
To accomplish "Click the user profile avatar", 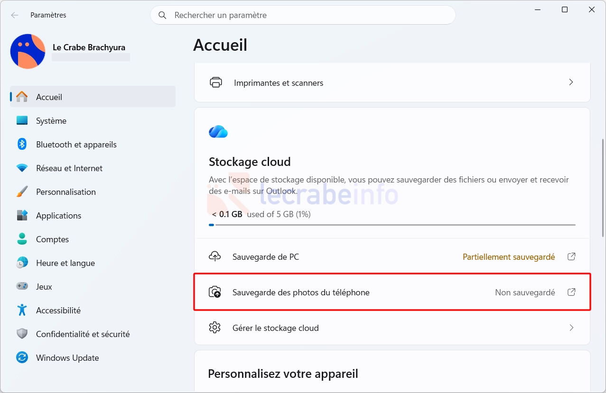I will (x=28, y=51).
